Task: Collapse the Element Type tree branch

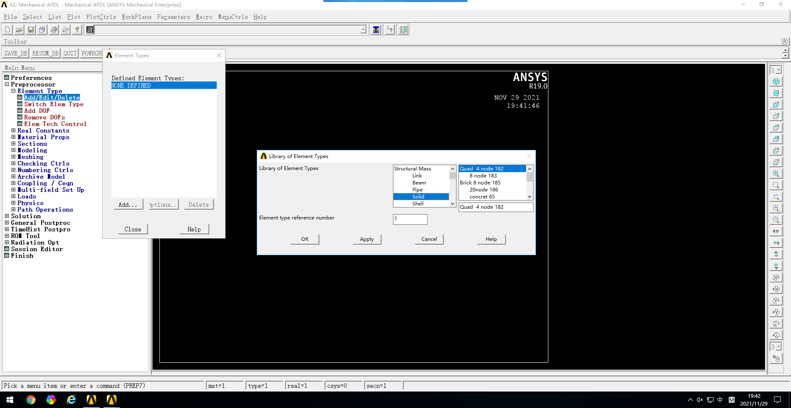Action: click(13, 91)
